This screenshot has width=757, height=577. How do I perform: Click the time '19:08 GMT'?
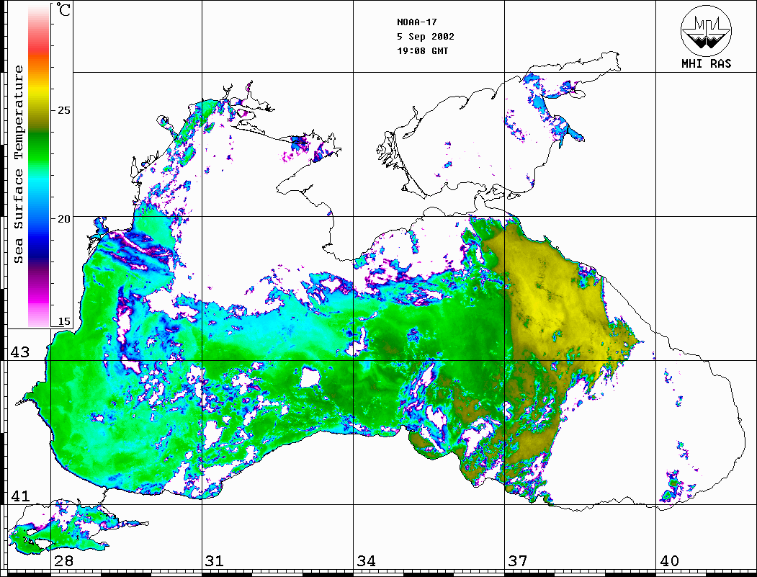422,50
